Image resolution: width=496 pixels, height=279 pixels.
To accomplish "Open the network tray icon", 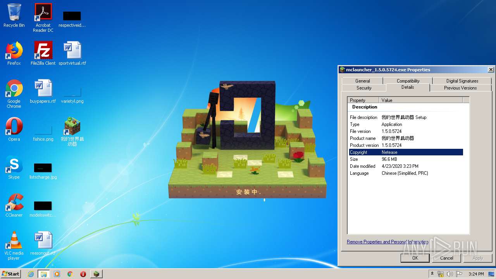I will tap(441, 274).
